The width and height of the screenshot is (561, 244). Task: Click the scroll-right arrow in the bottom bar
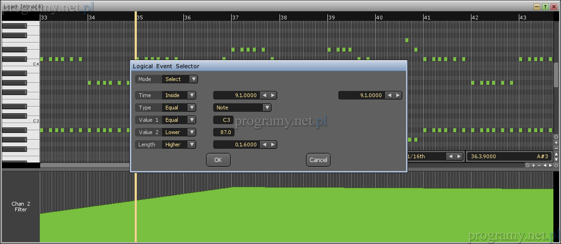tap(551, 165)
